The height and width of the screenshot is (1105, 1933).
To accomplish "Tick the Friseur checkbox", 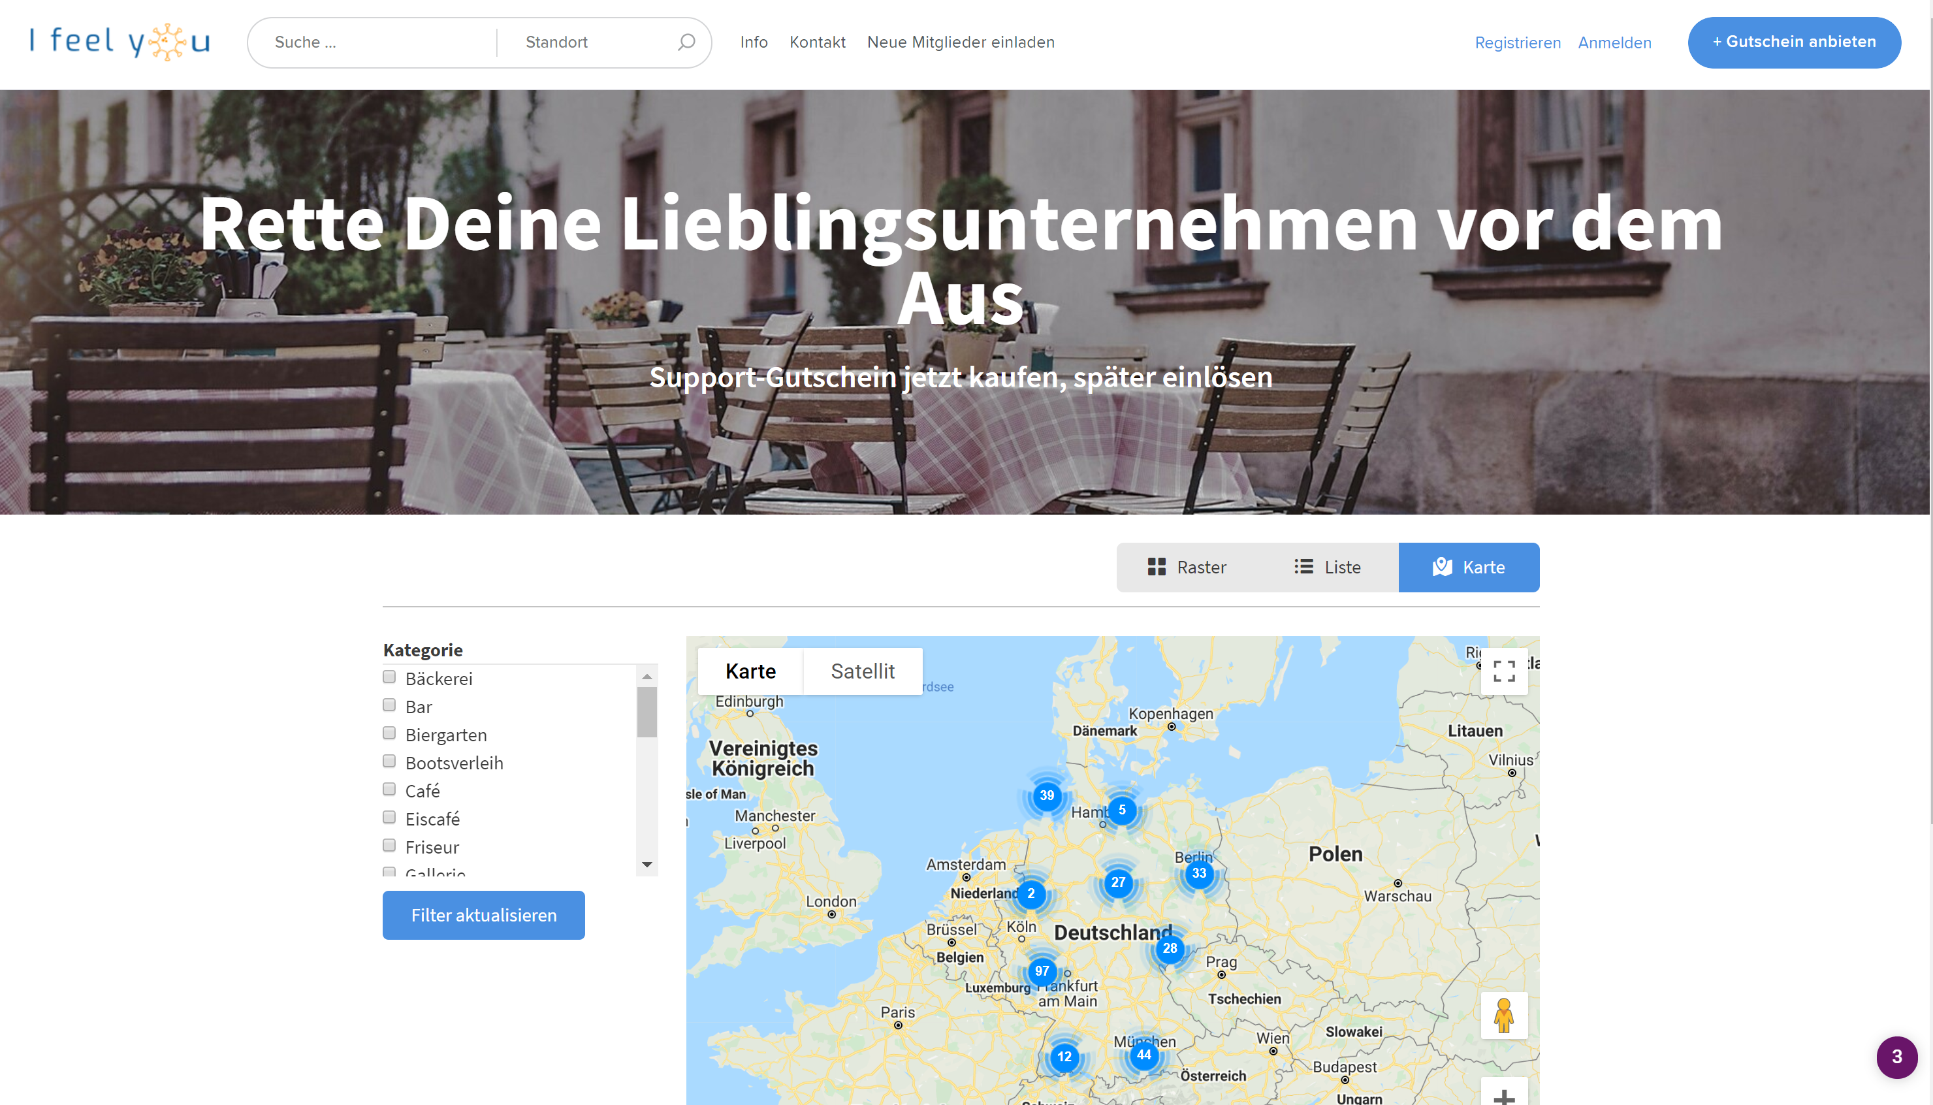I will (x=389, y=846).
